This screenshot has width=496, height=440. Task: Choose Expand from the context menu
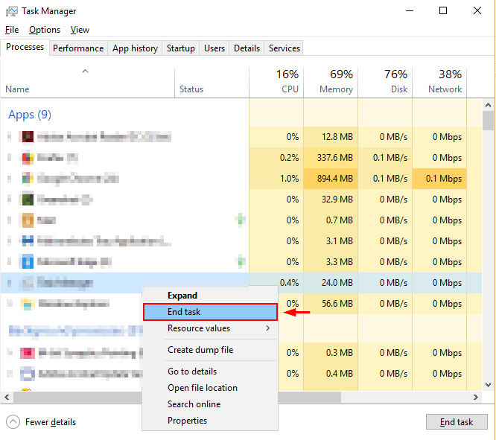click(x=182, y=296)
